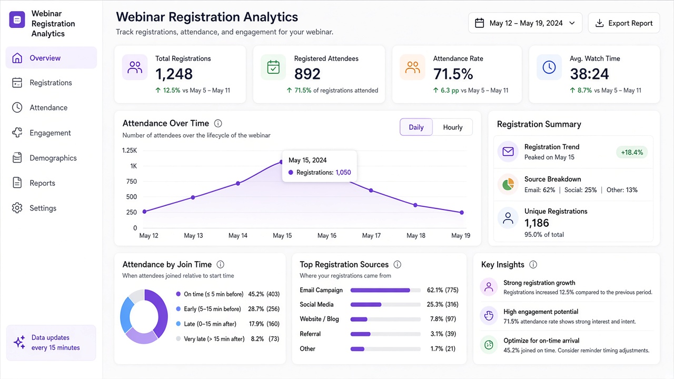The image size is (674, 379).
Task: Click the Registered Attendees calendar-check icon
Action: pyautogui.click(x=273, y=67)
